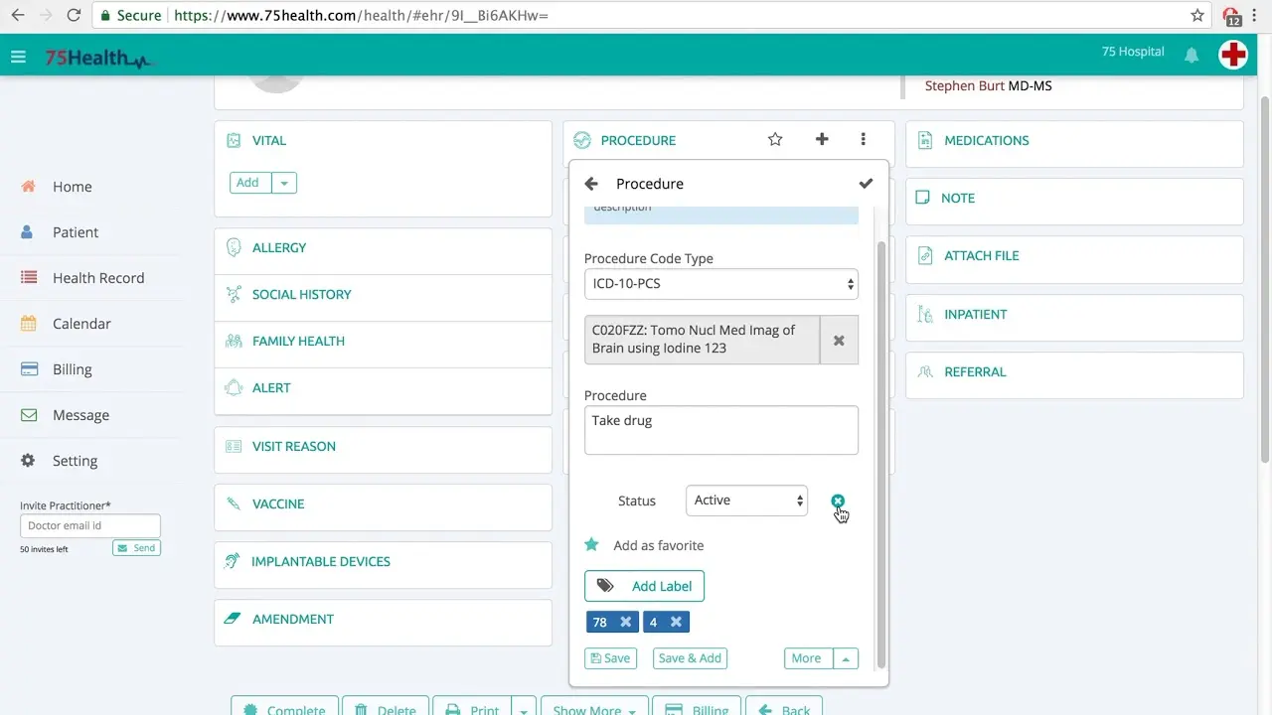Click the notification bell icon
1272x715 pixels.
pyautogui.click(x=1191, y=55)
